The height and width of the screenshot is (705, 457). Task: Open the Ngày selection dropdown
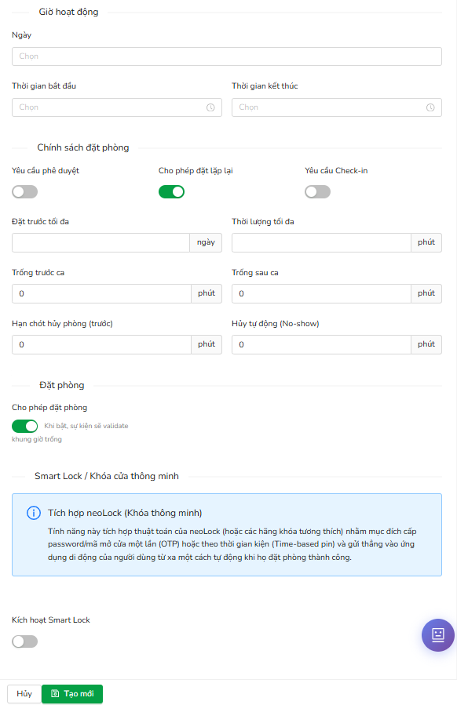coord(226,56)
